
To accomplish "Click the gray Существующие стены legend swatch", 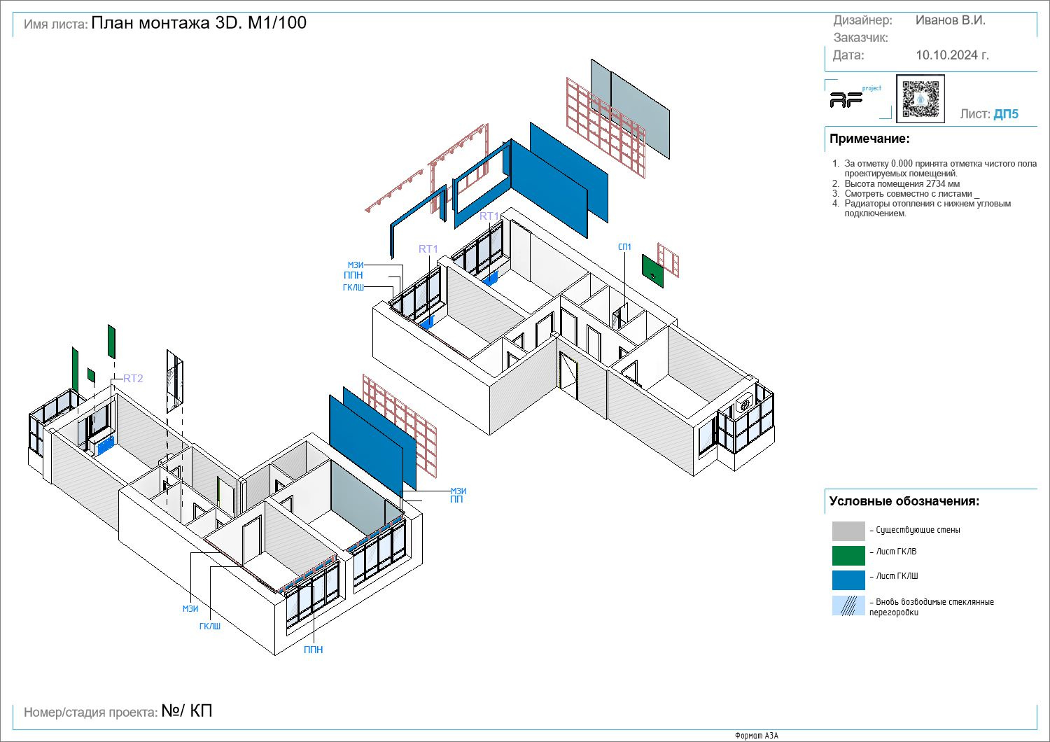I will pyautogui.click(x=848, y=531).
